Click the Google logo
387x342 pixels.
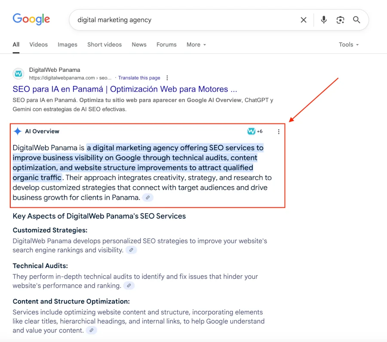[31, 19]
